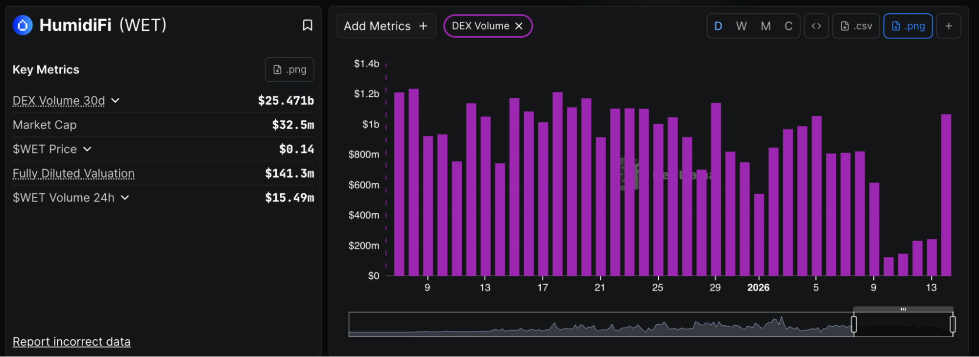Click the plus icon at chart toolbar end
Image resolution: width=979 pixels, height=357 pixels.
point(948,26)
